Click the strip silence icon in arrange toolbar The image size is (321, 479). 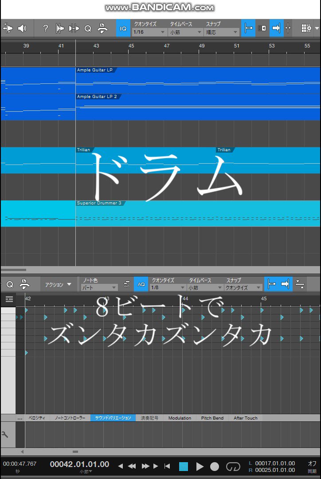point(60,28)
